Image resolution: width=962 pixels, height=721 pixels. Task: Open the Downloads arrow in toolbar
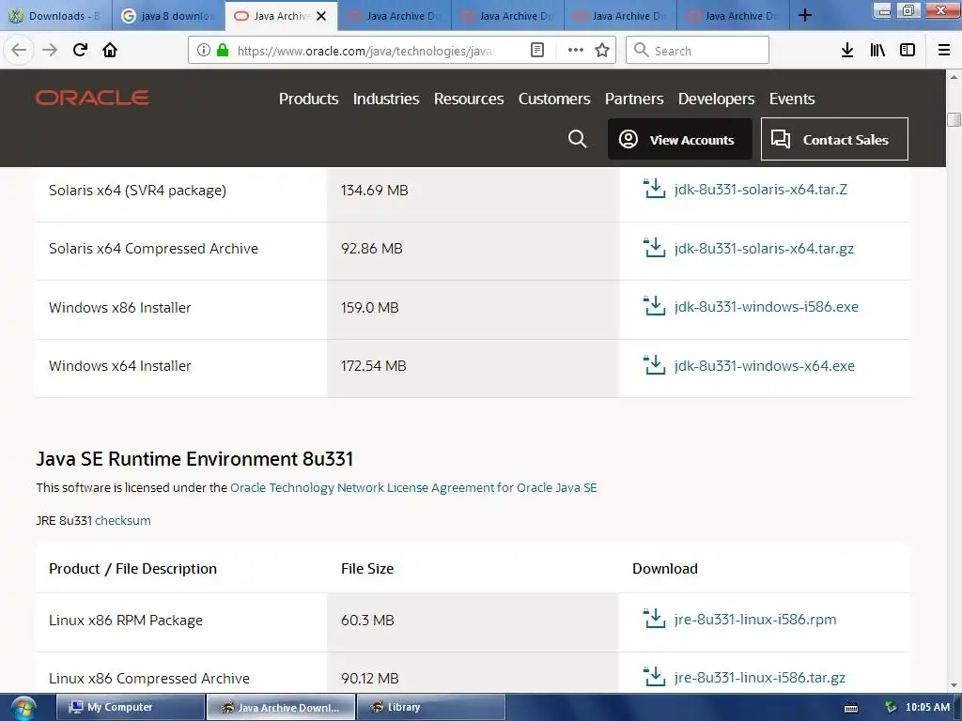coord(847,51)
